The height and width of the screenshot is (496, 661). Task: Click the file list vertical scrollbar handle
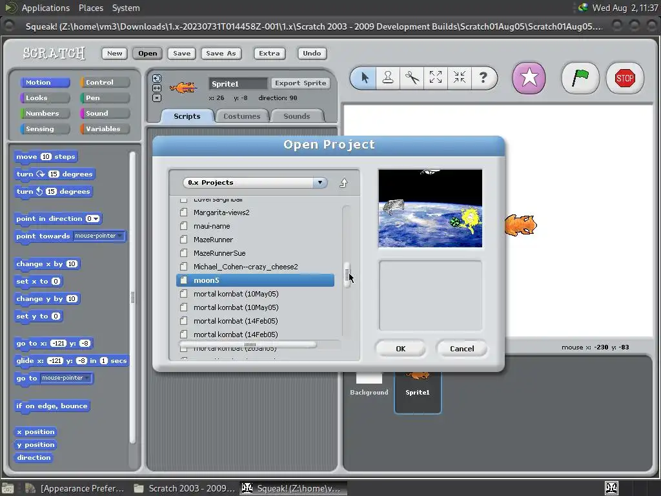click(x=347, y=275)
